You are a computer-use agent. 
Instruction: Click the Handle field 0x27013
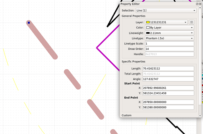click(x=169, y=54)
